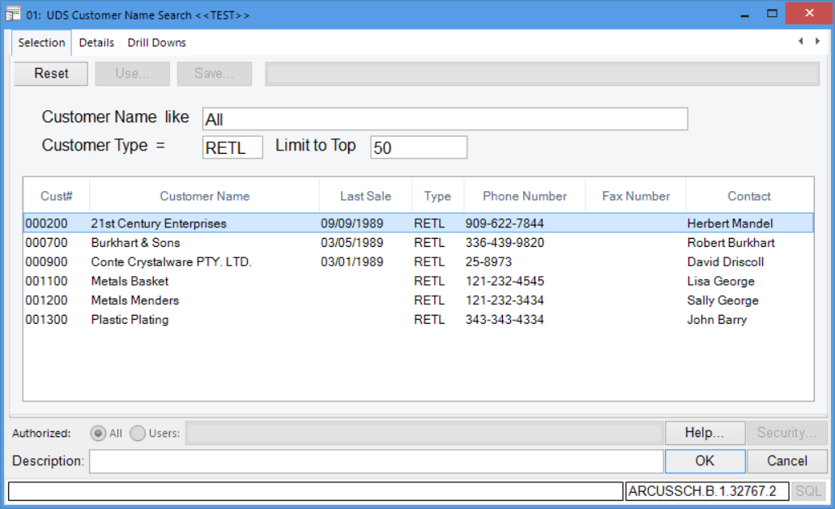This screenshot has height=509, width=835.
Task: Select the Burkhart & Sons customer row
Action: (135, 243)
